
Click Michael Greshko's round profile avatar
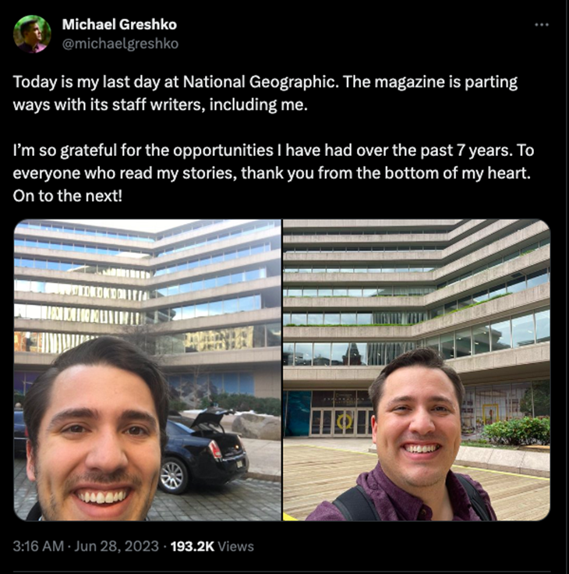[x=32, y=34]
